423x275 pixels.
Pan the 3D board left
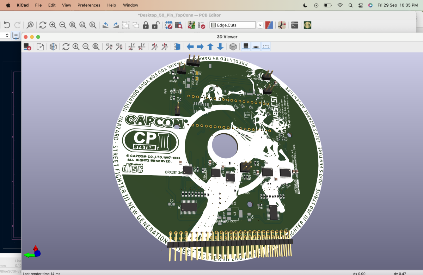click(190, 47)
